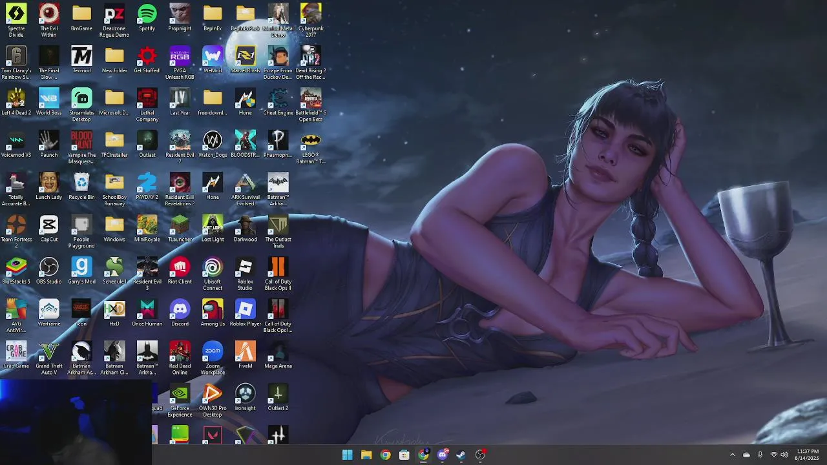827x465 pixels.
Task: Open Voicemod V3 shortcut
Action: (16, 144)
